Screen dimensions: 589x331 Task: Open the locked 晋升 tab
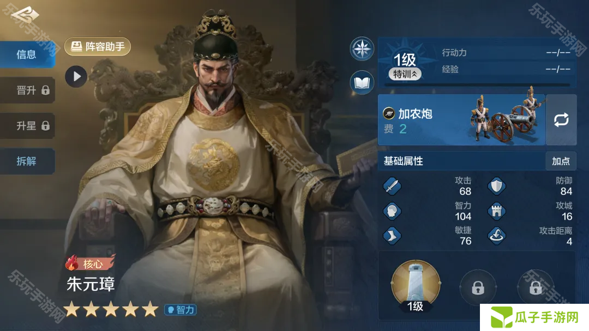pyautogui.click(x=27, y=90)
